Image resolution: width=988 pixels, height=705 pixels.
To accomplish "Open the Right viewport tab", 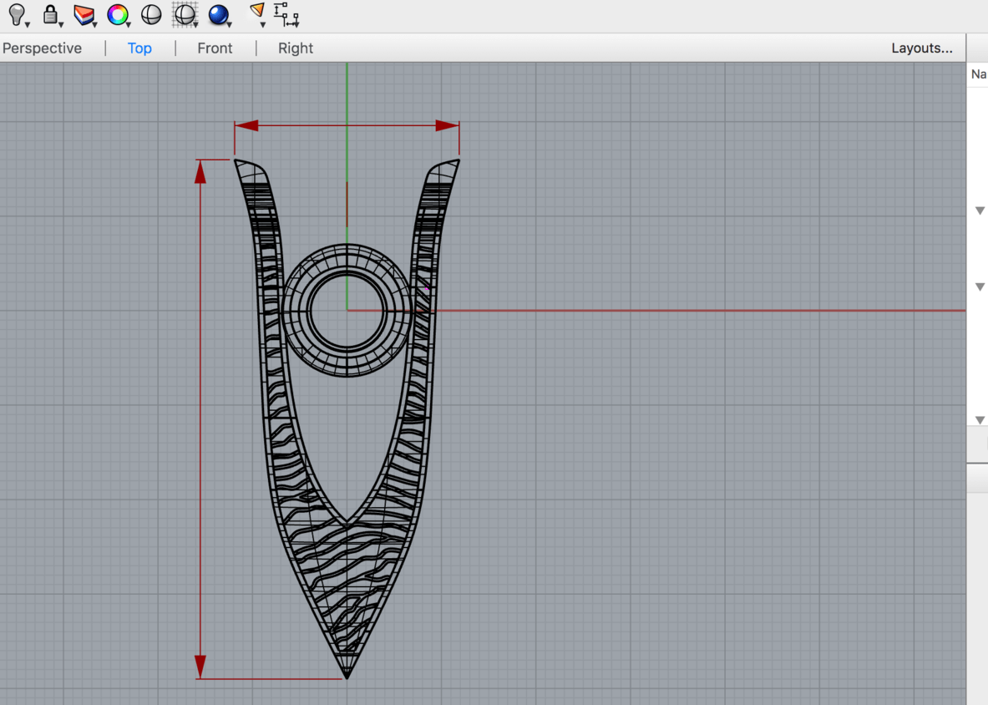I will 296,48.
